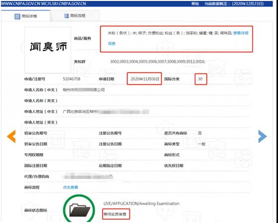Click the 闻臭师 trademark image
278x223 pixels.
[x=48, y=50]
